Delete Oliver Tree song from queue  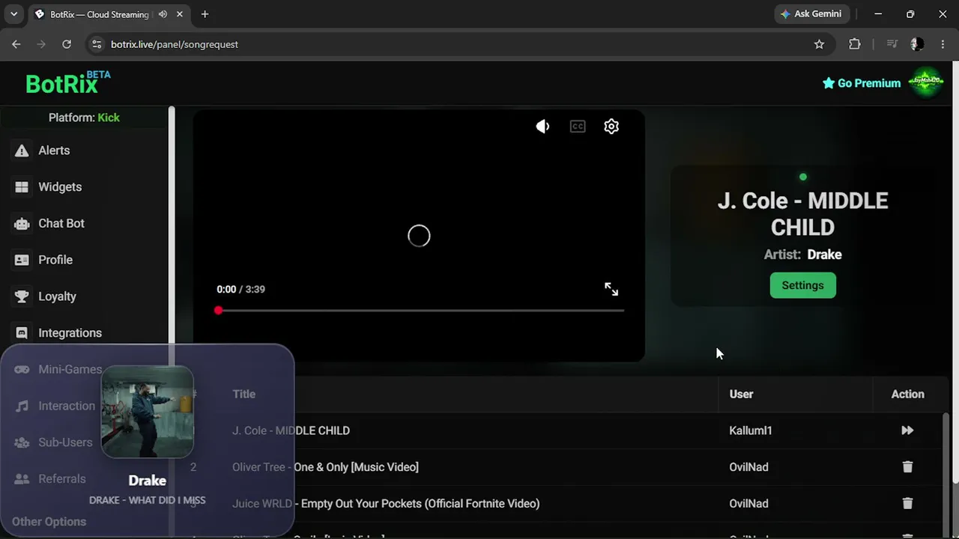[907, 467]
